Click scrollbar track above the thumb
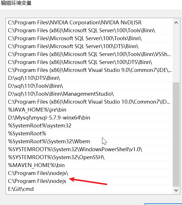 click(176, 54)
